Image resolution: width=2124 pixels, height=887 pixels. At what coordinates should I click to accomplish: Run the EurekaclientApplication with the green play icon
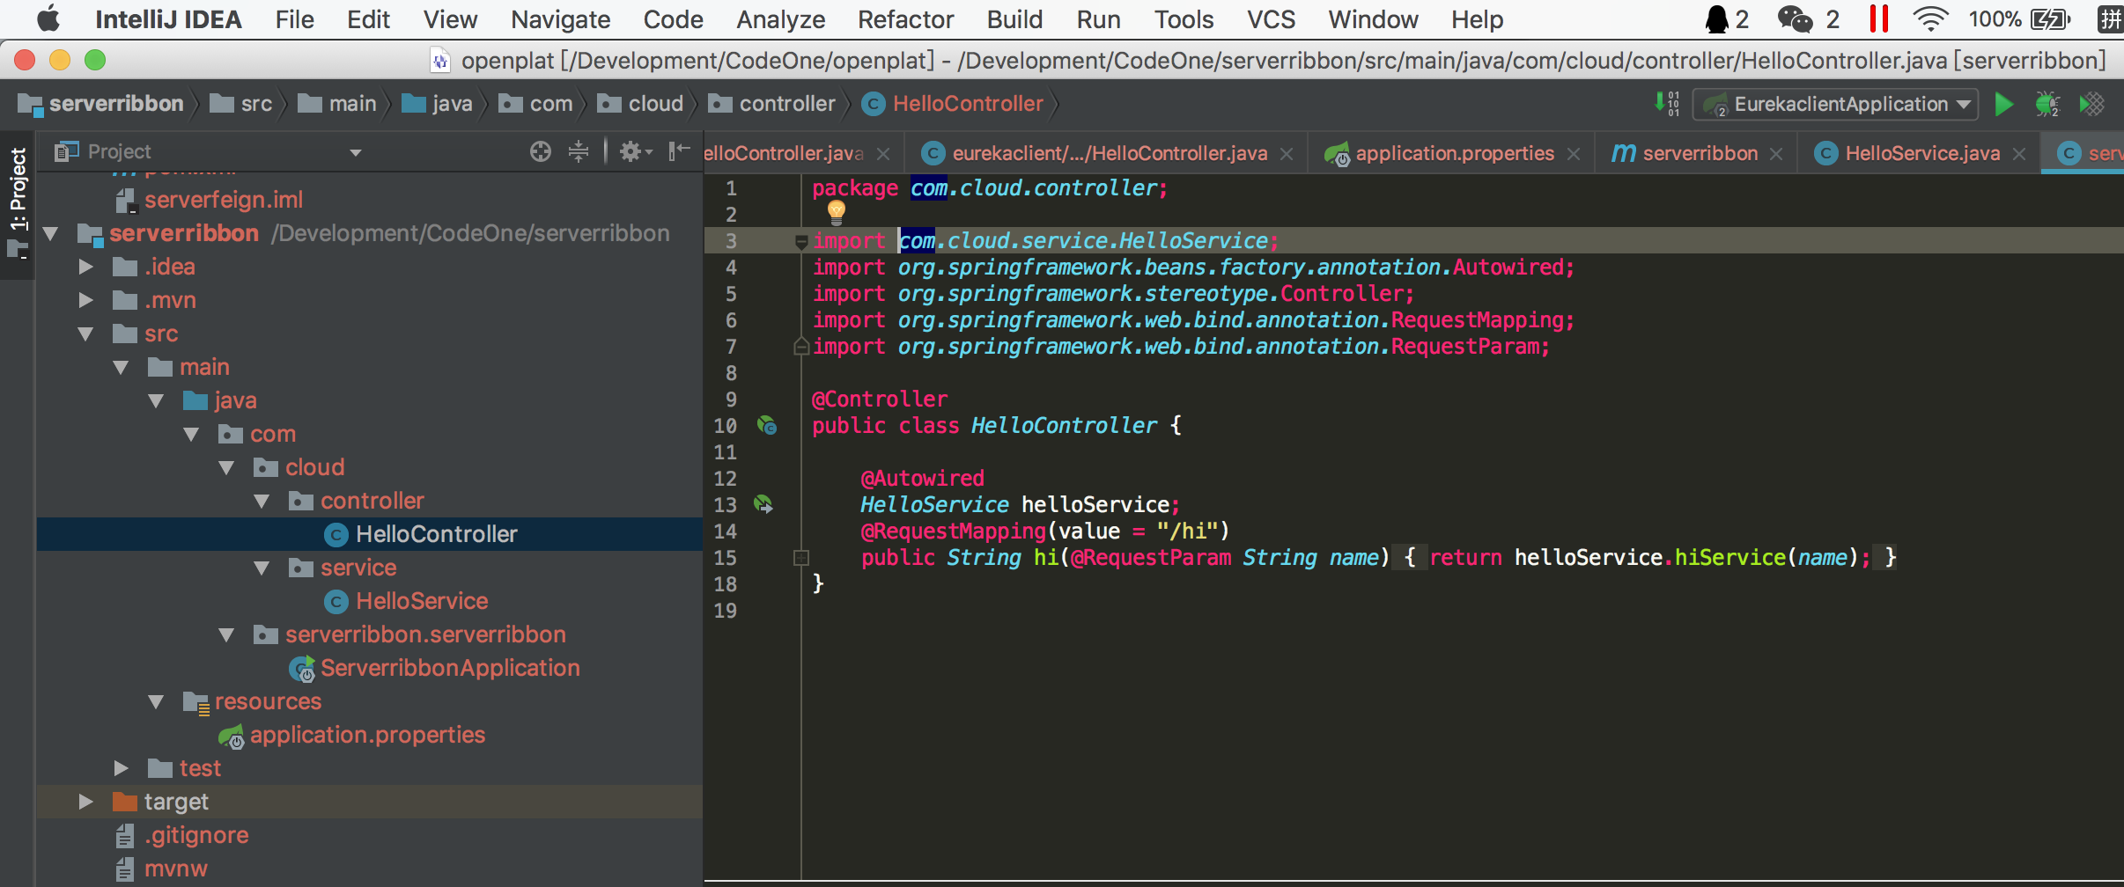click(x=2003, y=104)
